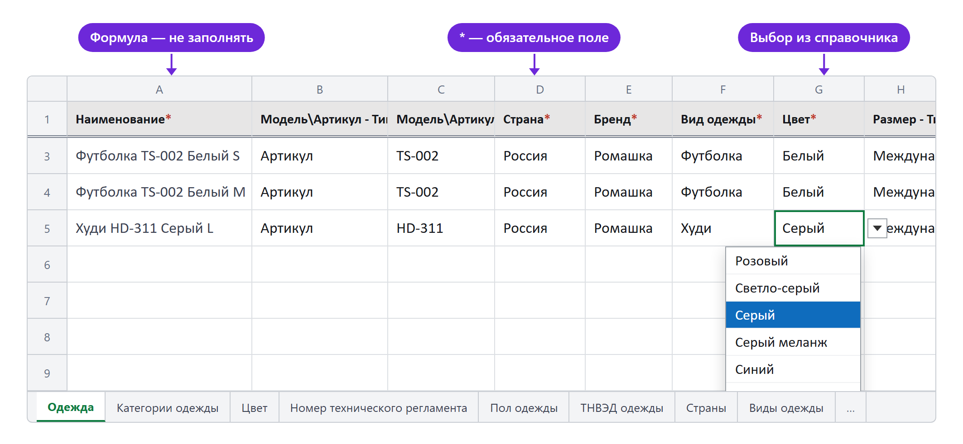Click the Вид одежды* header cell
This screenshot has width=963, height=444.
[x=723, y=119]
